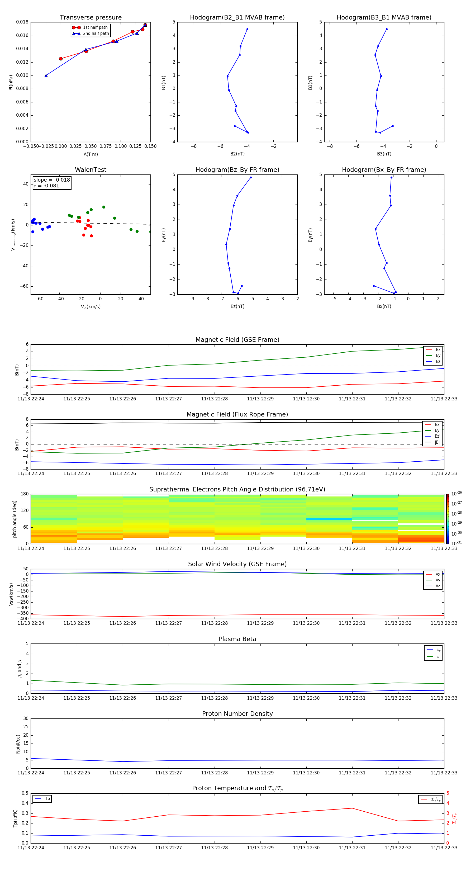Screen dimensions: 475x871
Task: Click the green By entry in GSE legend
Action: (433, 355)
